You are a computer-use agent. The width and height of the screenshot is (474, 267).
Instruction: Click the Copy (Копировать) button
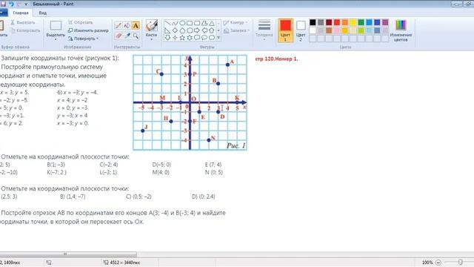click(25, 30)
